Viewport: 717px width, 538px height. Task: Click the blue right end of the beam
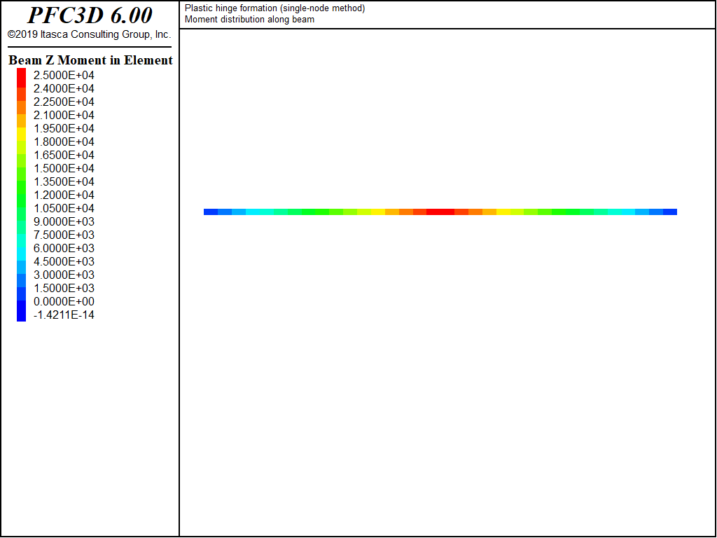click(x=670, y=212)
